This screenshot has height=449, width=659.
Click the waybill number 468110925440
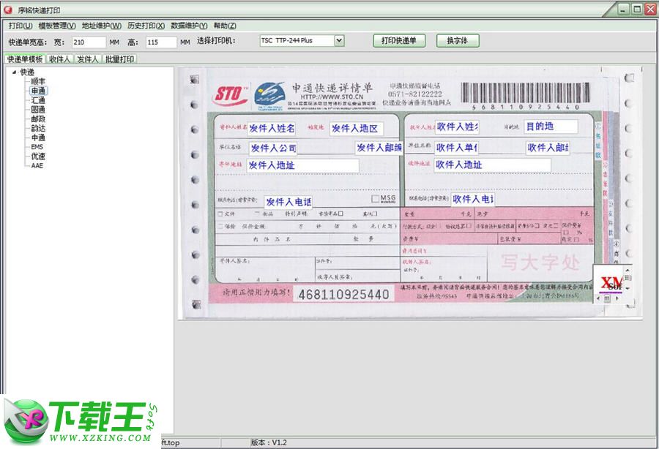(x=343, y=295)
